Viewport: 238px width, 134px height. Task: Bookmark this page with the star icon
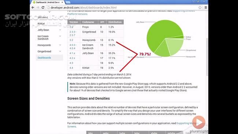(200, 7)
